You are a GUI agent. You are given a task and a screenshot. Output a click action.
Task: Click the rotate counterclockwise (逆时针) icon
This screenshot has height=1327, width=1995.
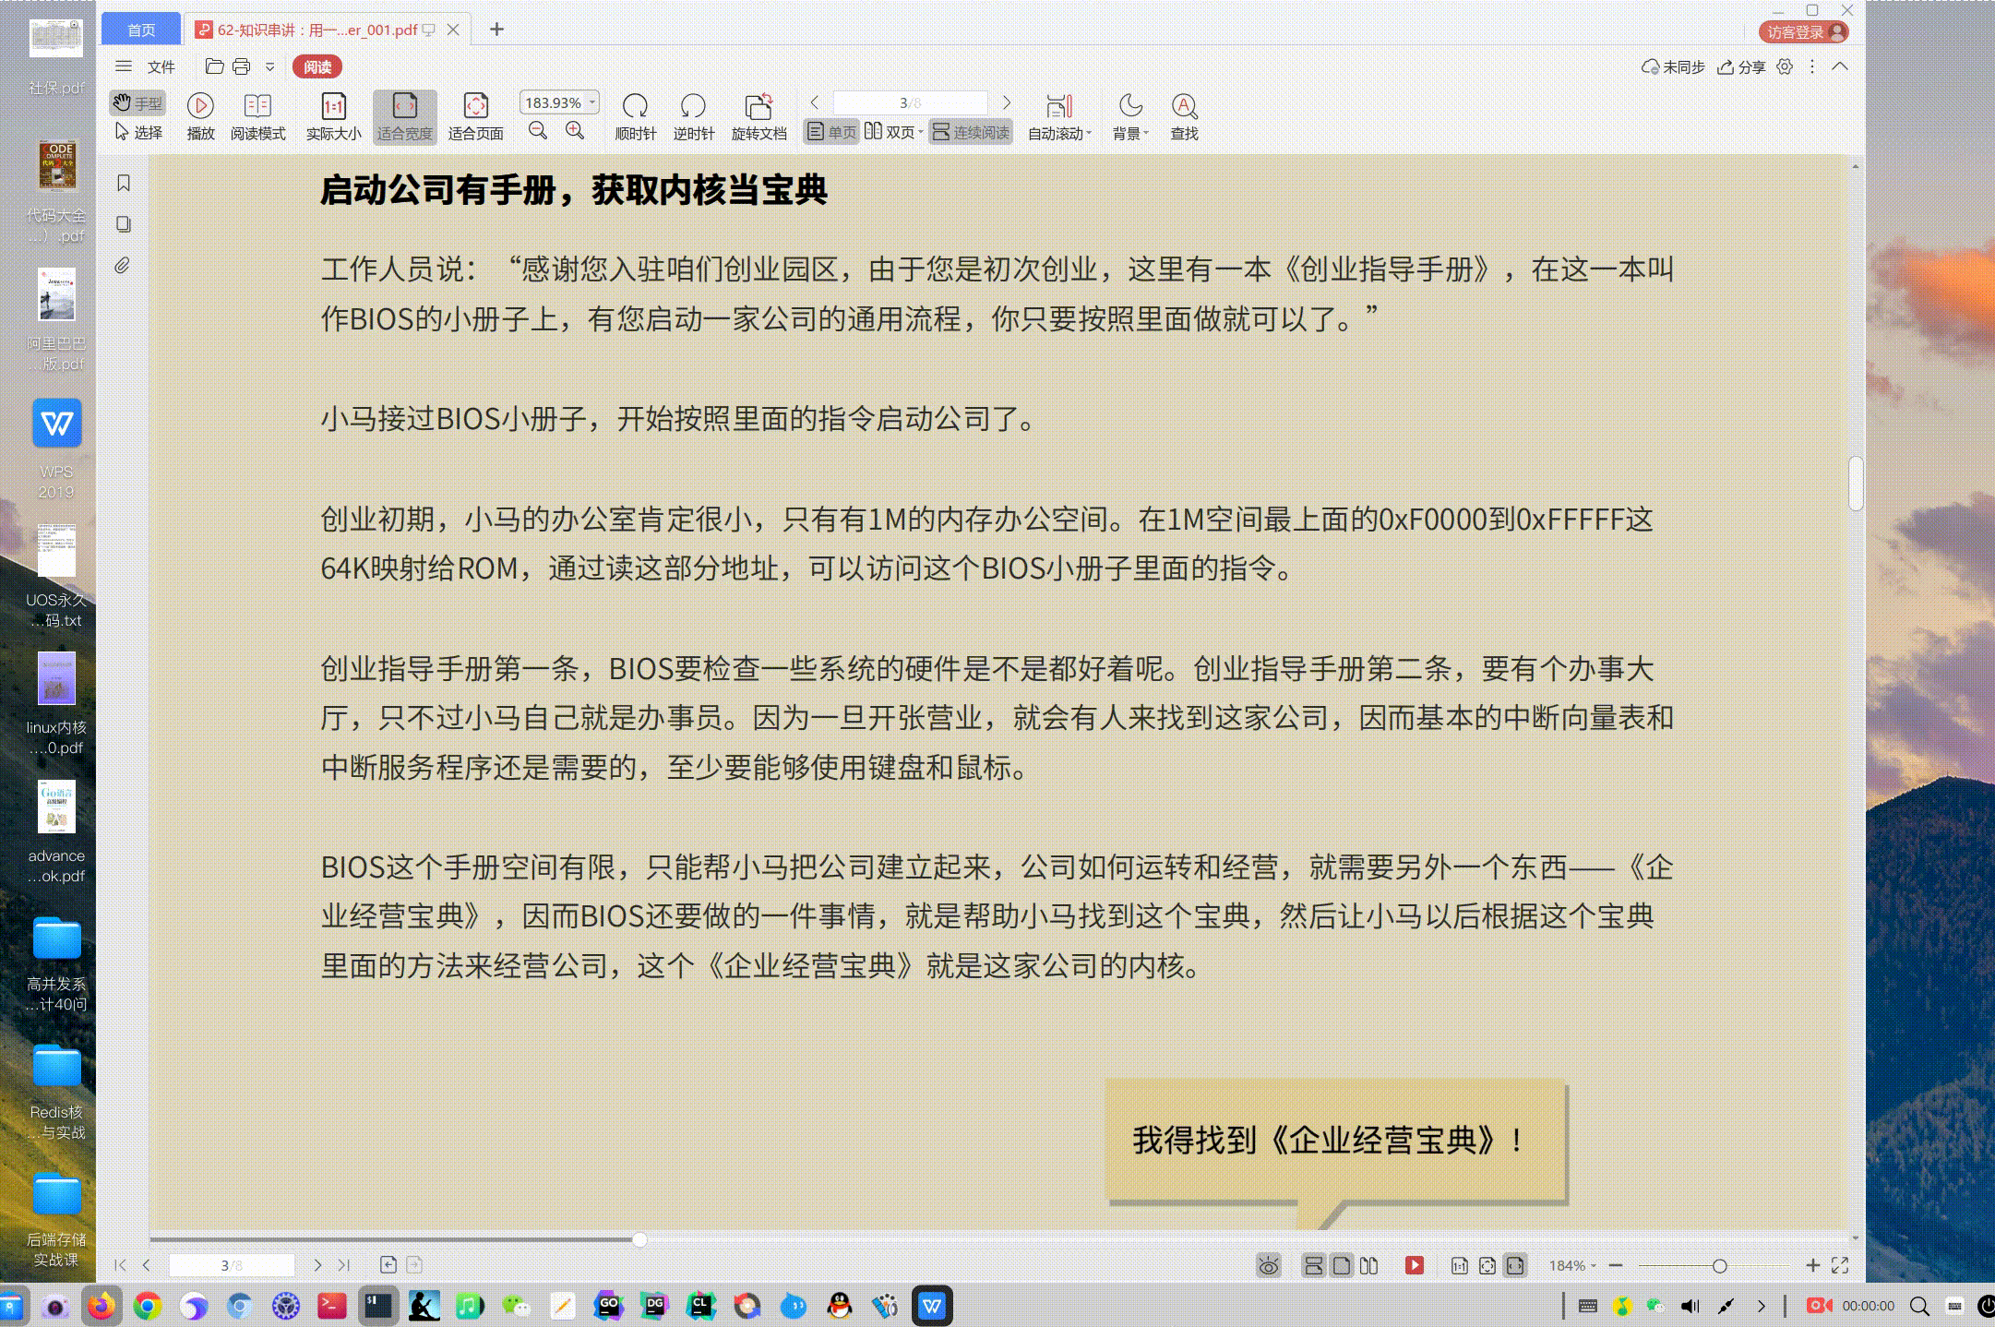693,106
